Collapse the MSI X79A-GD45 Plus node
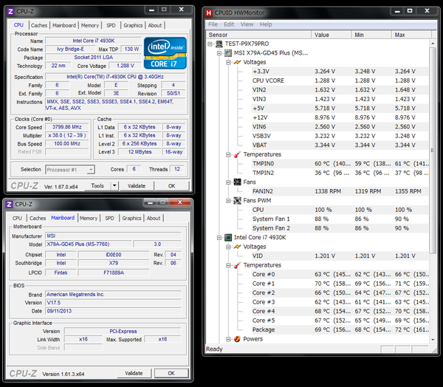Screen dimensions: 443x387 [219, 53]
